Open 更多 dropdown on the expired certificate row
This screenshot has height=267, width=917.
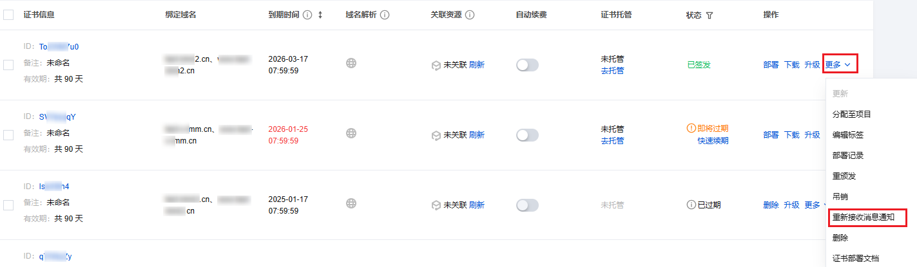click(813, 205)
